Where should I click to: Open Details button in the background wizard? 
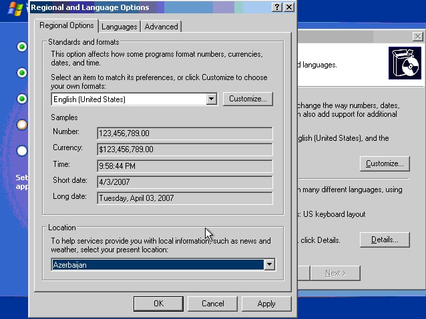click(x=384, y=240)
